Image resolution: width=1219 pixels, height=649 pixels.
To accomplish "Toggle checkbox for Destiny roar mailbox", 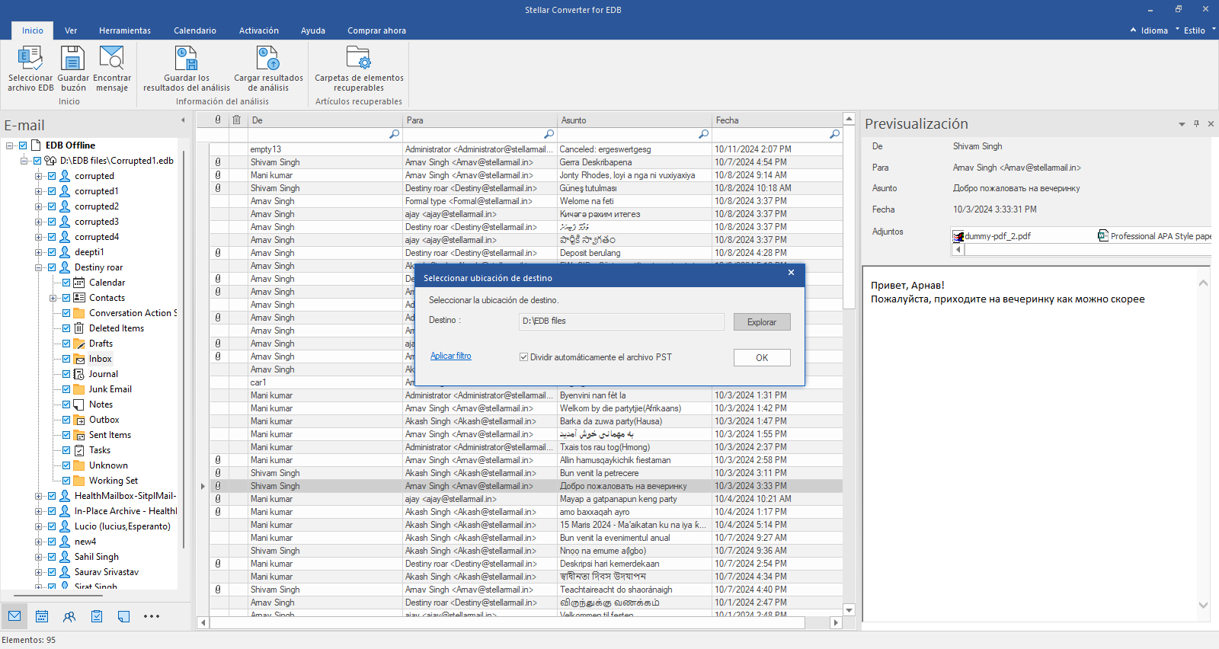I will tap(52, 267).
